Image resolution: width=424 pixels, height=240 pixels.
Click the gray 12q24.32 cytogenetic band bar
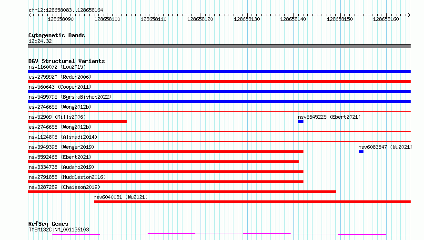click(219, 46)
